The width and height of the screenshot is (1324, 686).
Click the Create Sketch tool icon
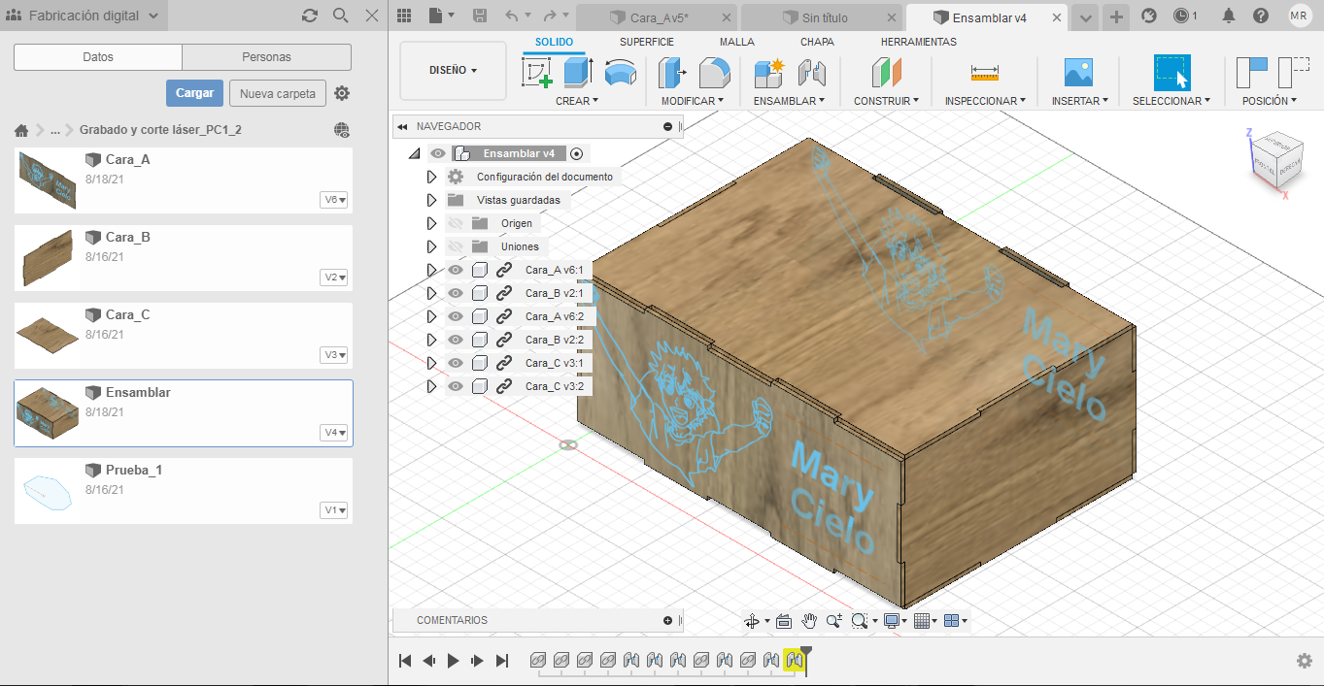(x=536, y=73)
